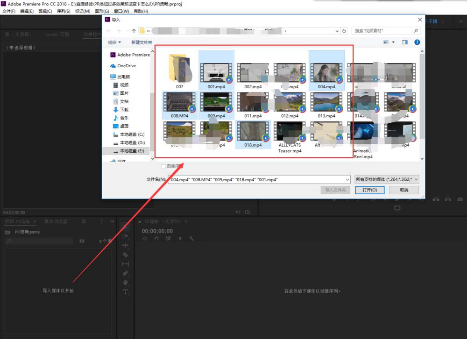Open the 序列(S) menu
The width and height of the screenshot is (467, 339).
64,11
